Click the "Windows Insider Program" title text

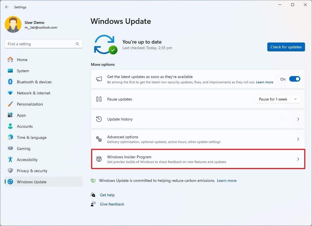click(x=129, y=157)
